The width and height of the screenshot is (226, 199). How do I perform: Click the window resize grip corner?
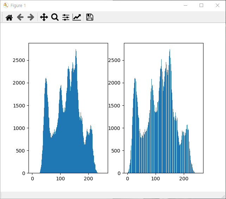tap(223, 197)
